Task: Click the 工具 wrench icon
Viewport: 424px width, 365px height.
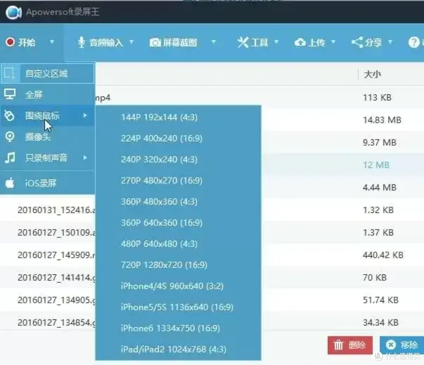Action: click(243, 42)
